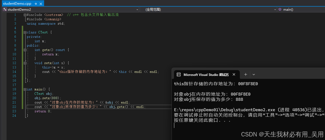Click the project icon beside studentDemo2

pos(5,10)
